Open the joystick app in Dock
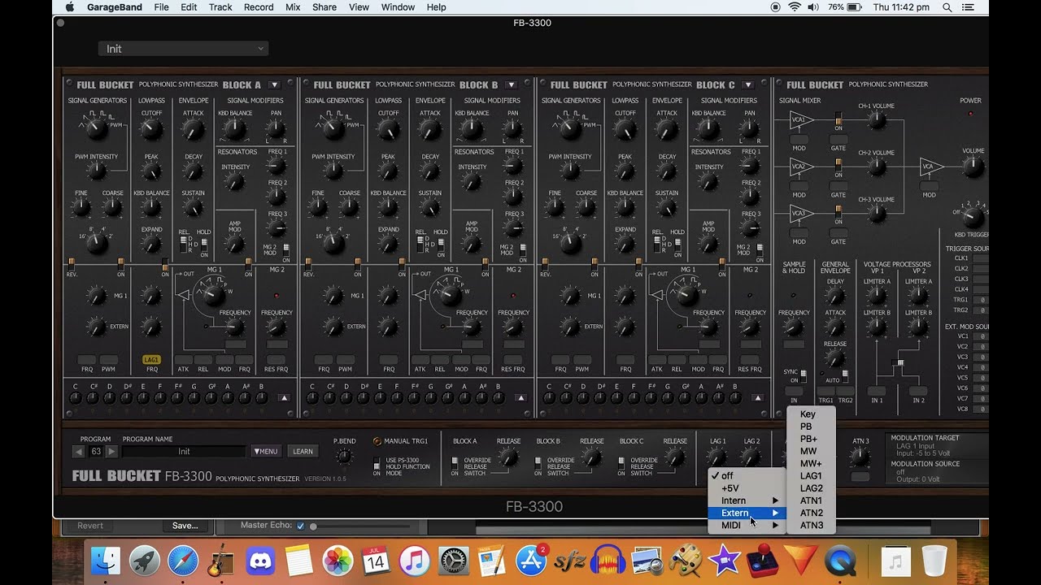 pyautogui.click(x=762, y=561)
